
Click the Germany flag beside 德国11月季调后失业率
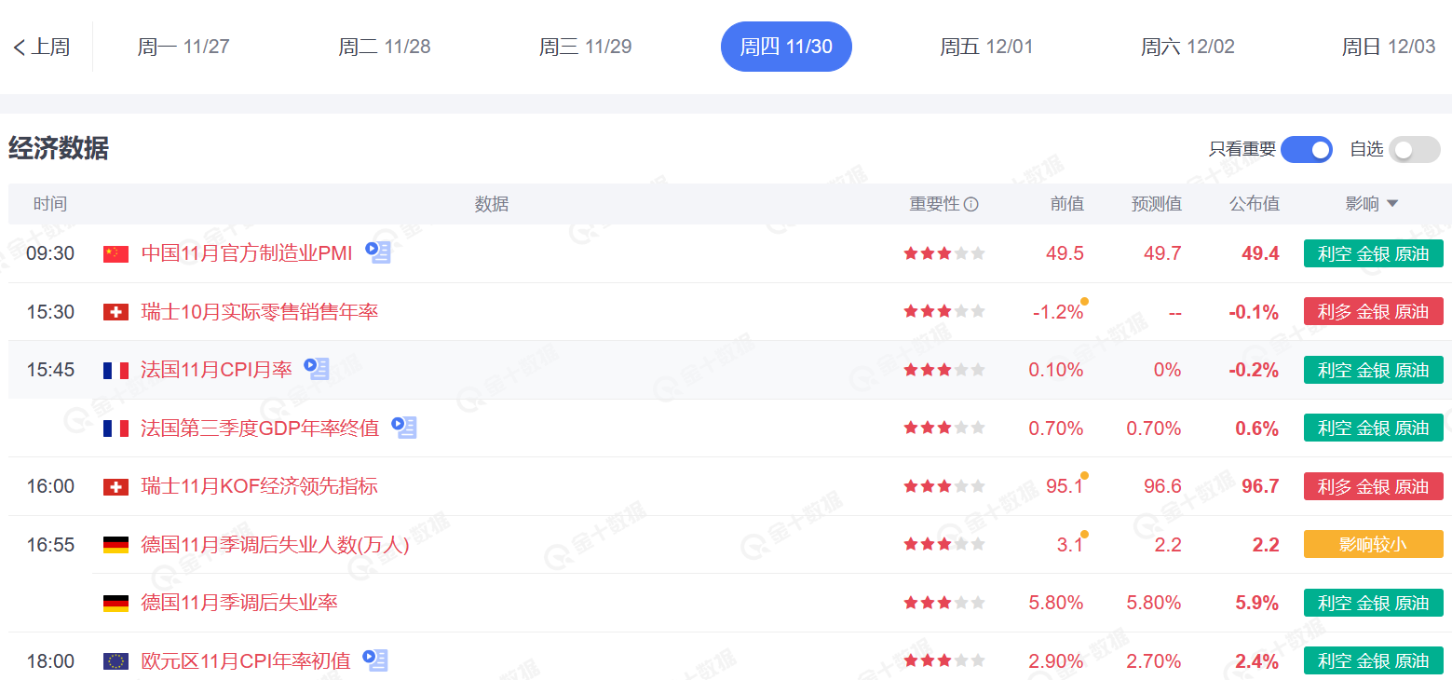tap(115, 602)
